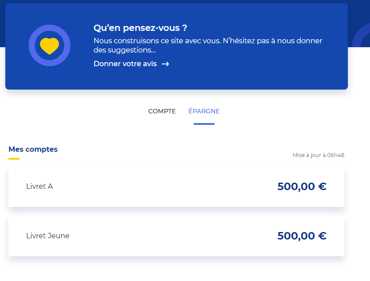Click the Qu'en pensez-vous ? heading
The height and width of the screenshot is (281, 370).
click(140, 28)
